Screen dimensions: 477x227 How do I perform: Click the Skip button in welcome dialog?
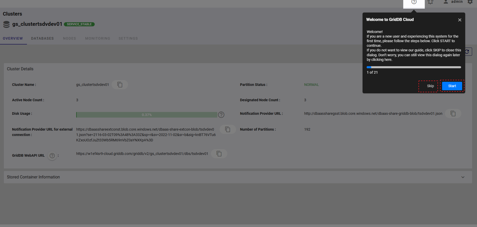[430, 86]
